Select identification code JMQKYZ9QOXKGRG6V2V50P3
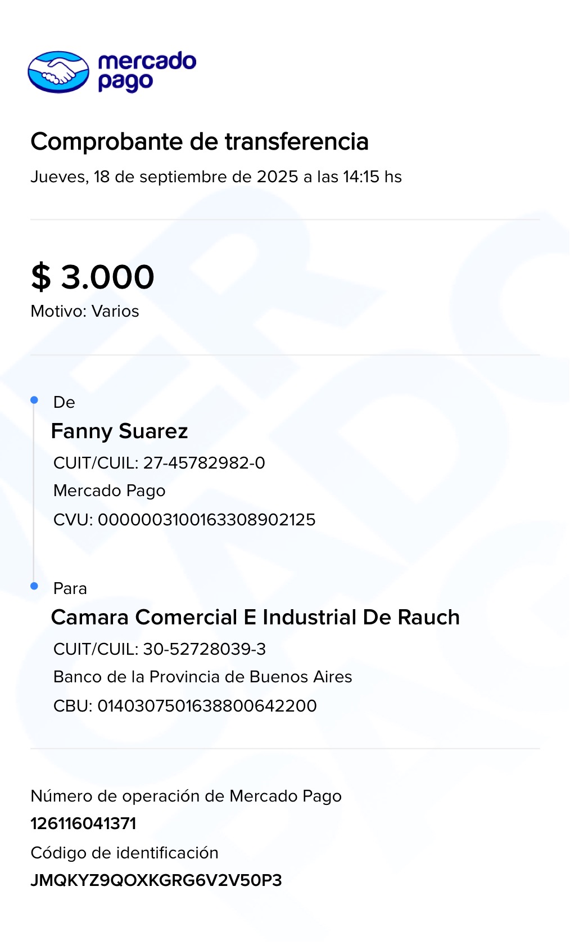 pos(156,880)
